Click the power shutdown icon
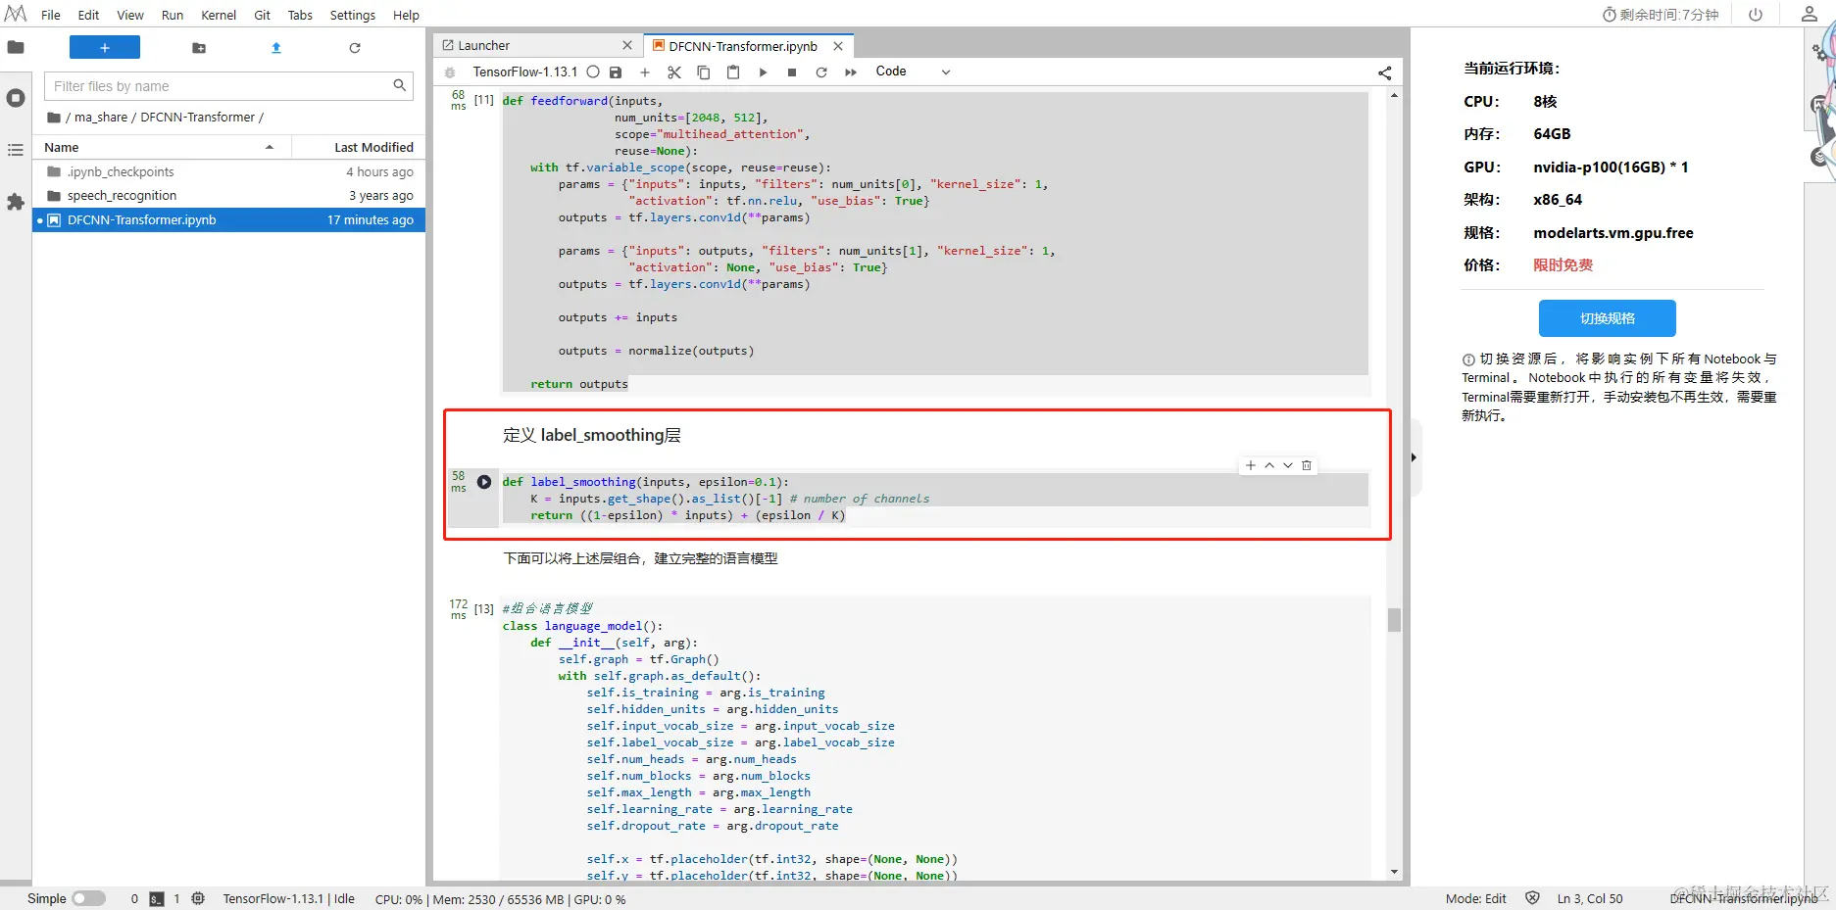Image resolution: width=1836 pixels, height=910 pixels. click(x=1756, y=15)
